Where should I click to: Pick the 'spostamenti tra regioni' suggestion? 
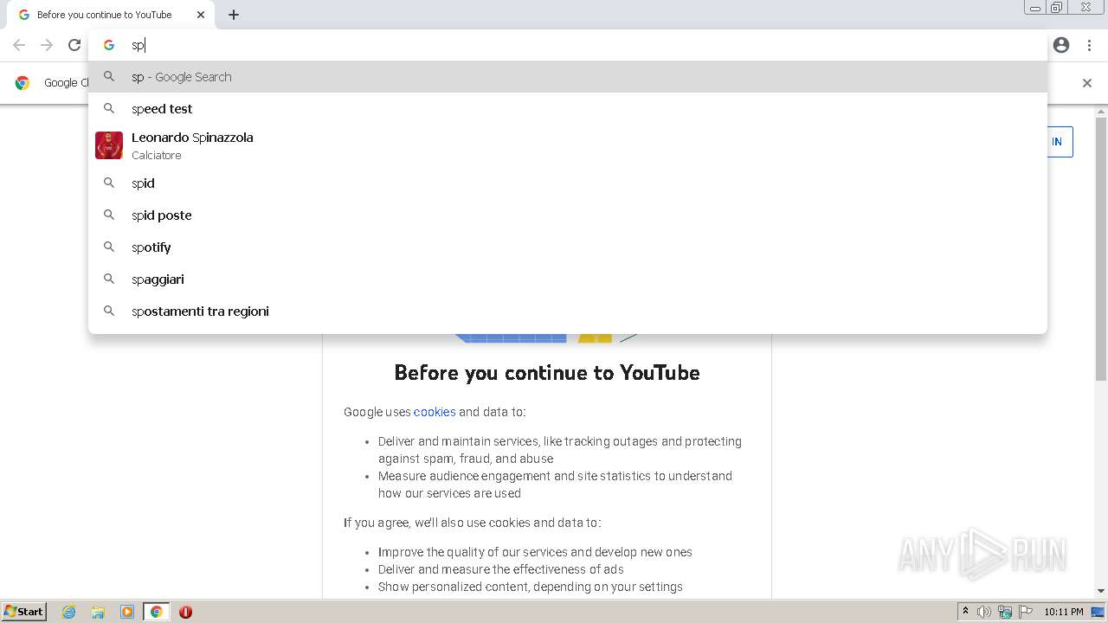click(568, 311)
